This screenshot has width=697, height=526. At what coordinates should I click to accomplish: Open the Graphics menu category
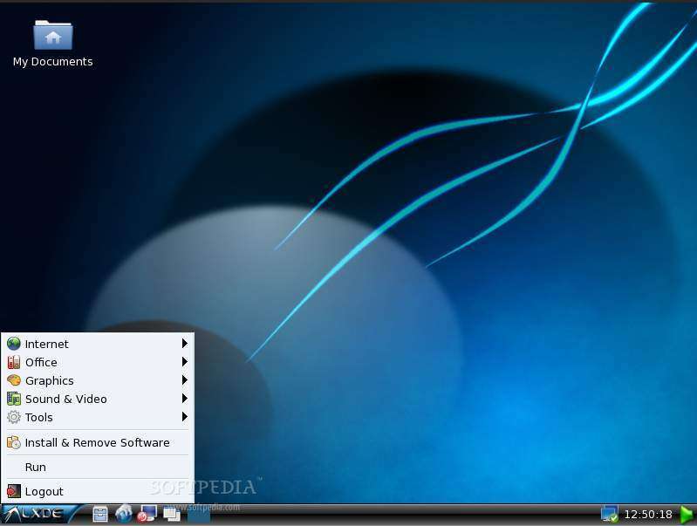(98, 380)
